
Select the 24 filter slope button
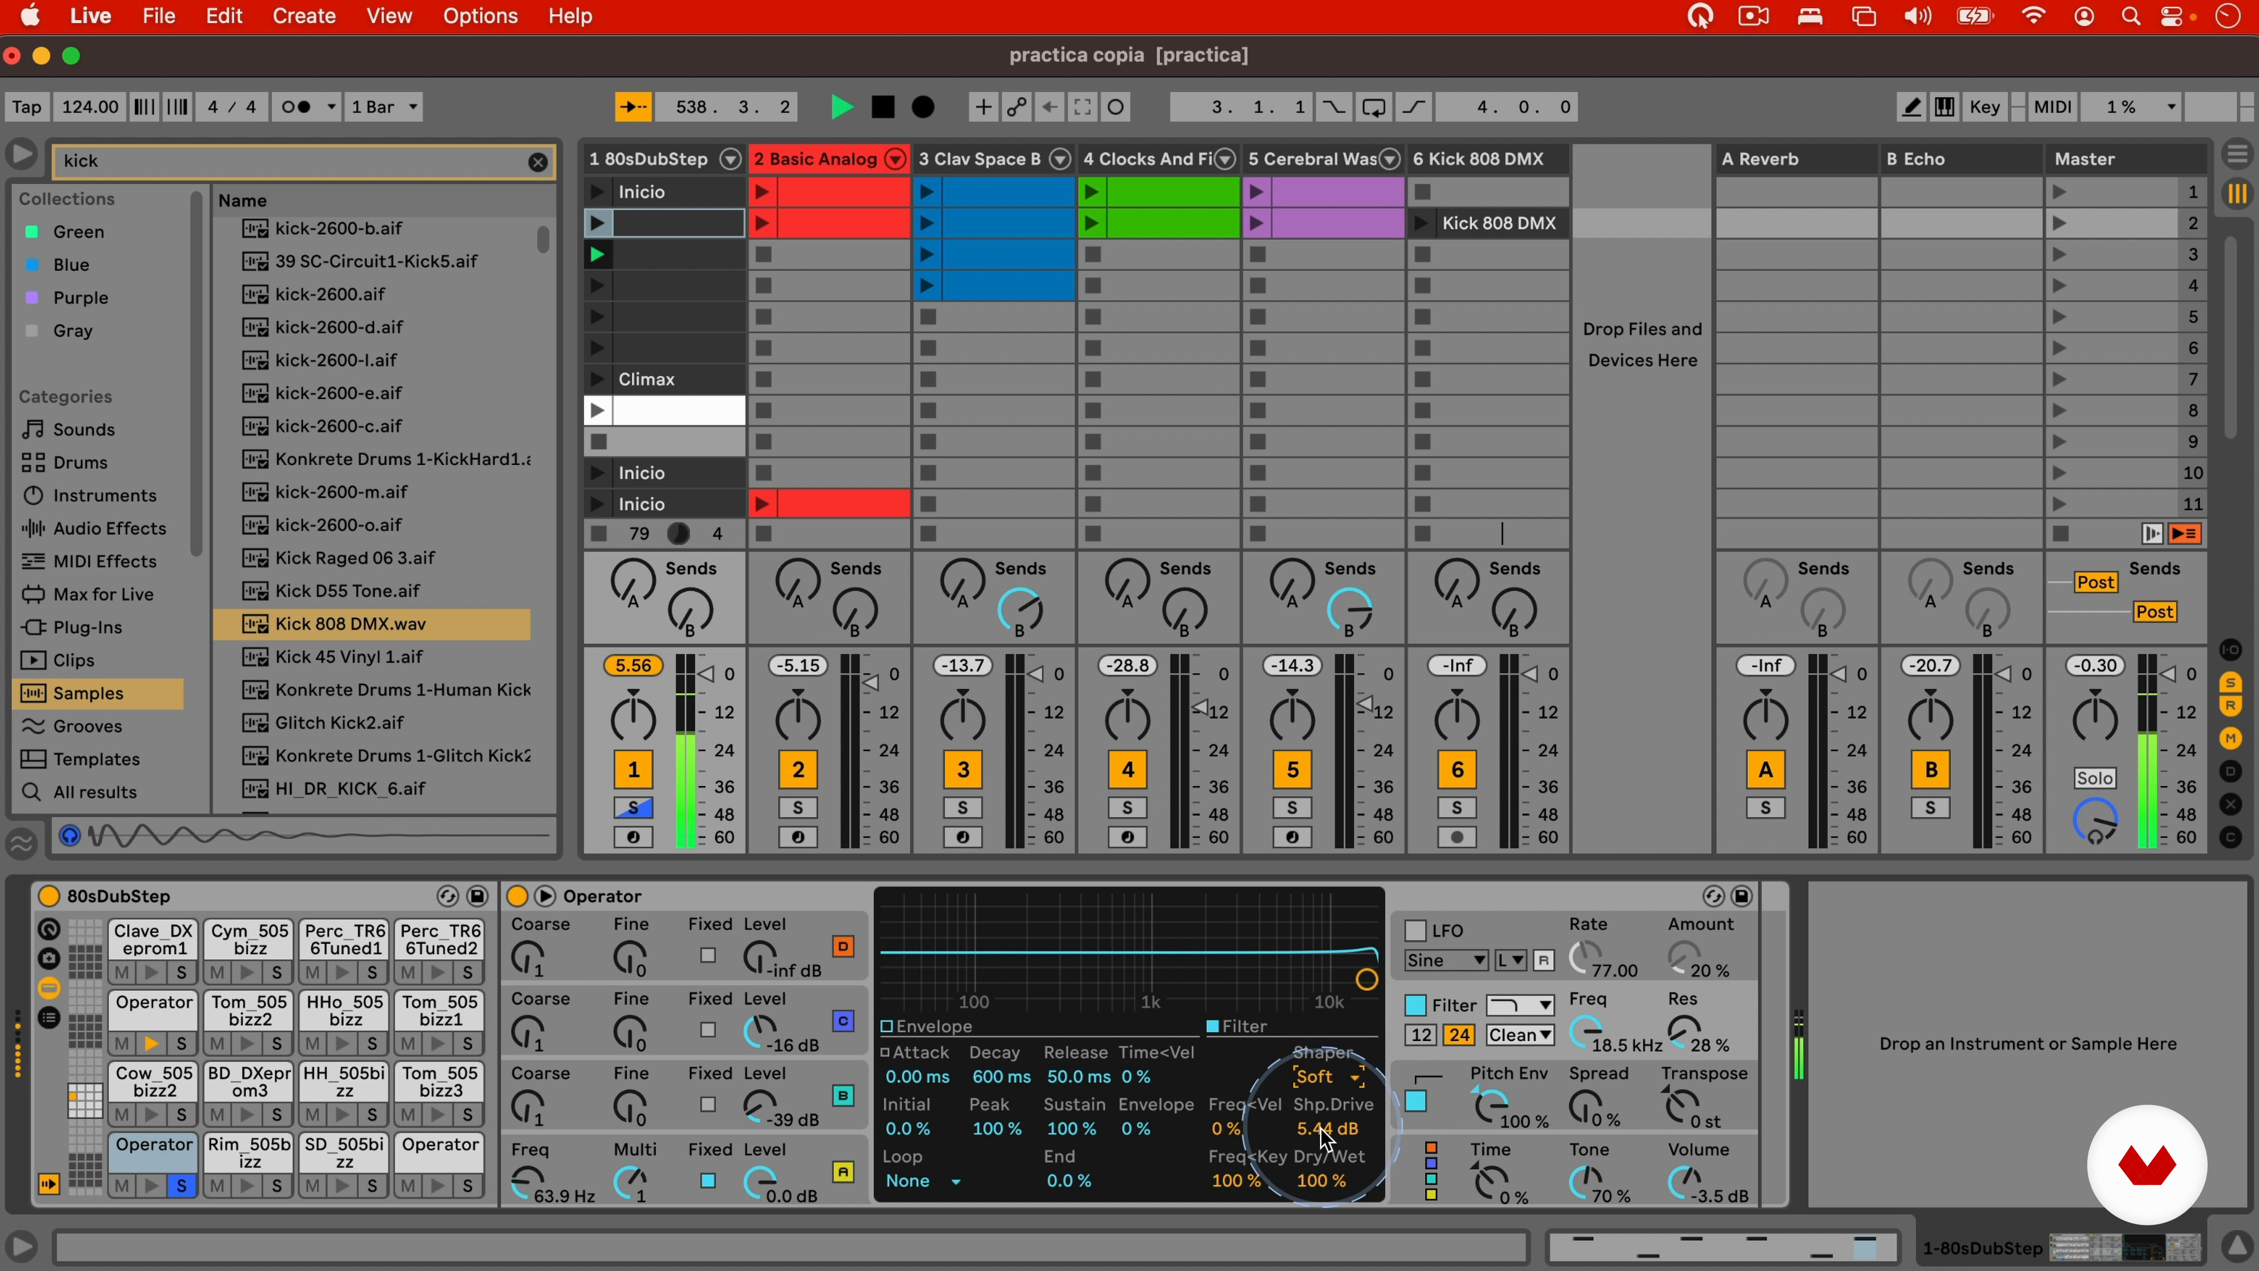(1458, 1035)
